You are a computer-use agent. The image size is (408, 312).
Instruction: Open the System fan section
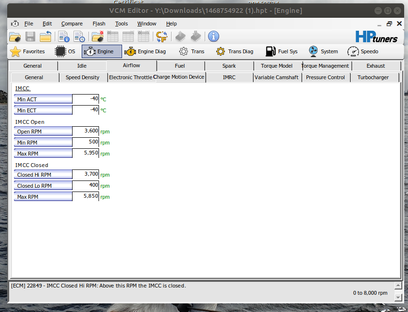[x=323, y=51]
